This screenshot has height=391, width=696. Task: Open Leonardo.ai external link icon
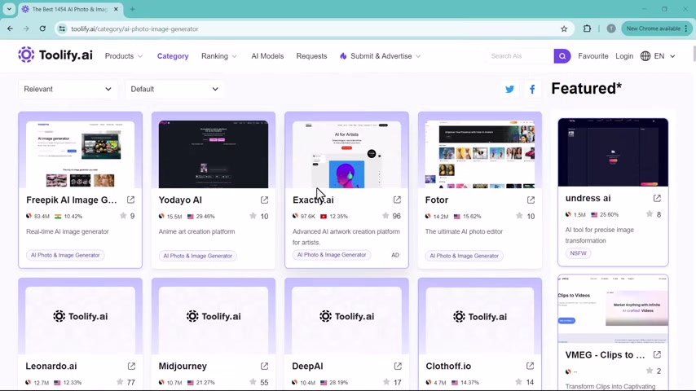click(x=131, y=366)
